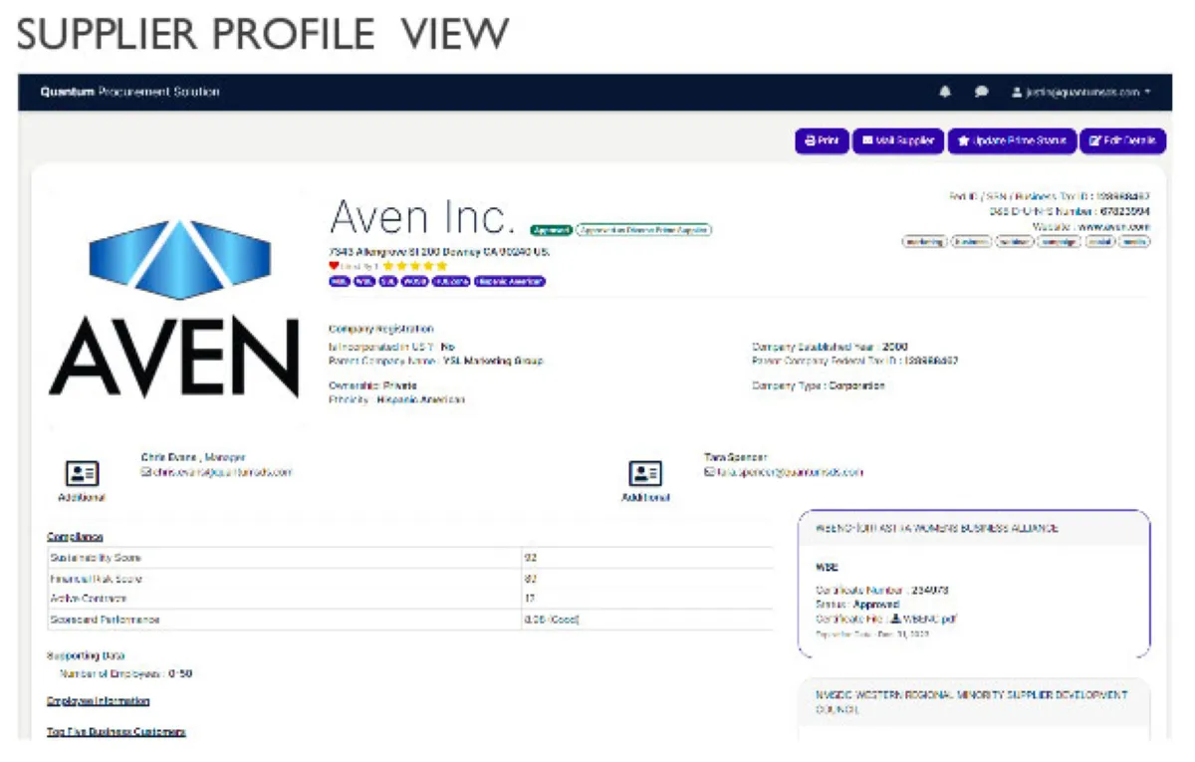1195x762 pixels.
Task: Select the 'marketing' keyword tag
Action: [x=924, y=242]
